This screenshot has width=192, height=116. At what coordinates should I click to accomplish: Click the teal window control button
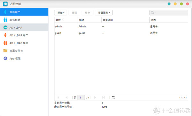click(169, 4)
